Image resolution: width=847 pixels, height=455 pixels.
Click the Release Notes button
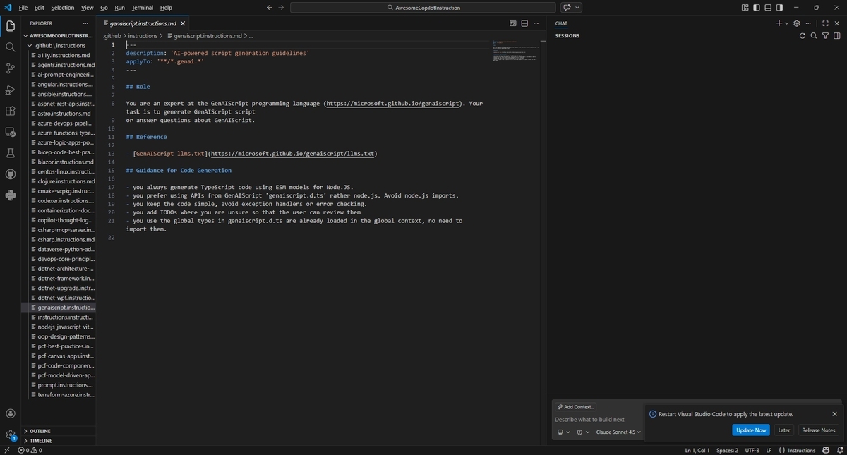(818, 430)
